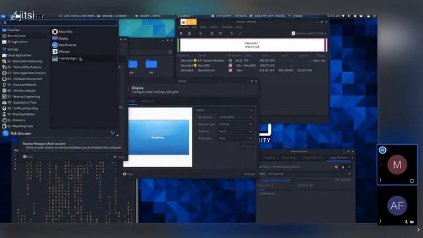Click the Kali menu button in the top panel

point(3,16)
